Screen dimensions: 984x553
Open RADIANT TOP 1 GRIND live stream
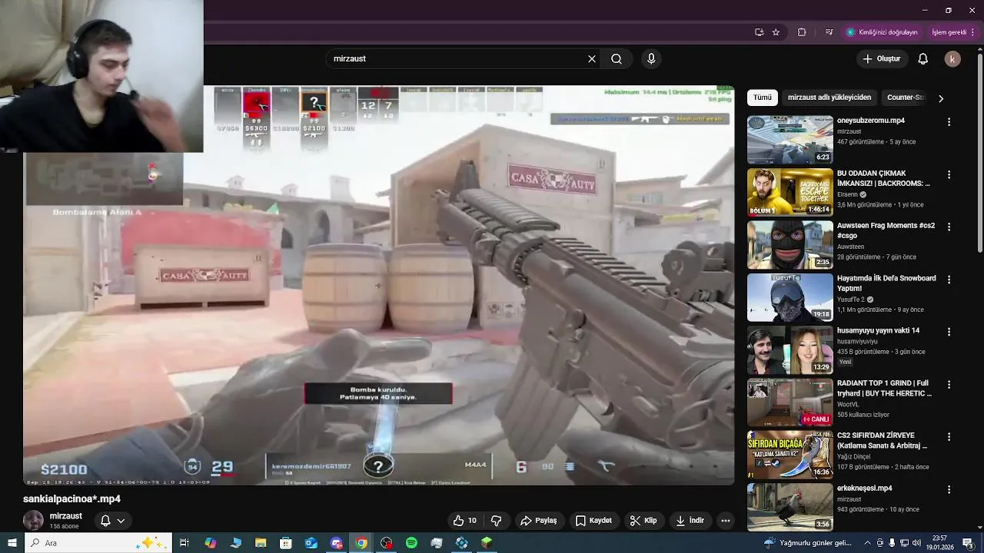[x=790, y=402]
